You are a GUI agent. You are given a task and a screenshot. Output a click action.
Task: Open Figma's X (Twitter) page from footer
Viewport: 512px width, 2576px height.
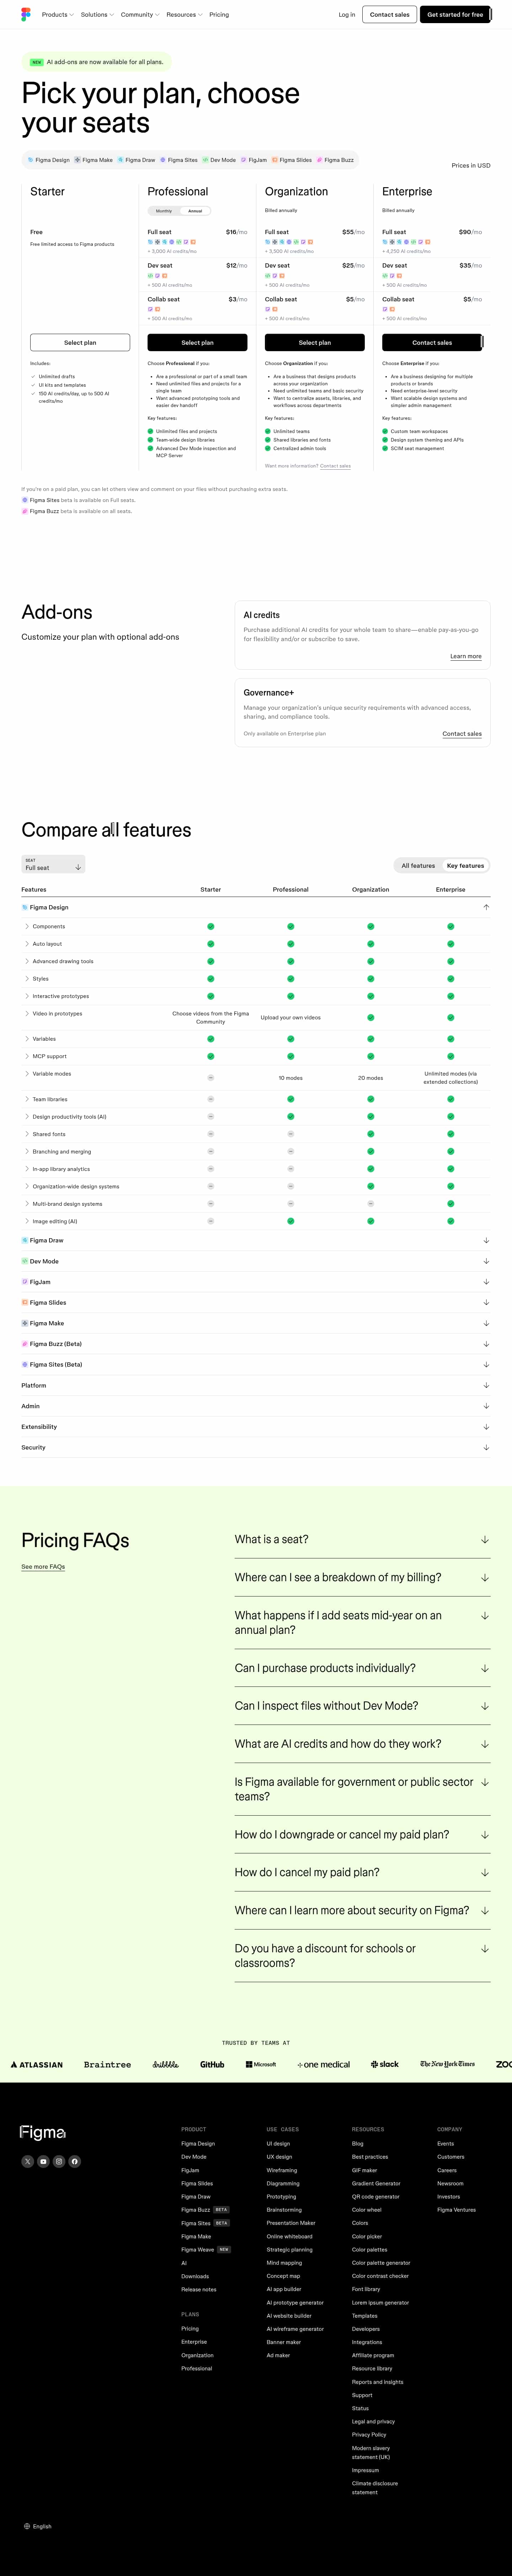pyautogui.click(x=28, y=2161)
